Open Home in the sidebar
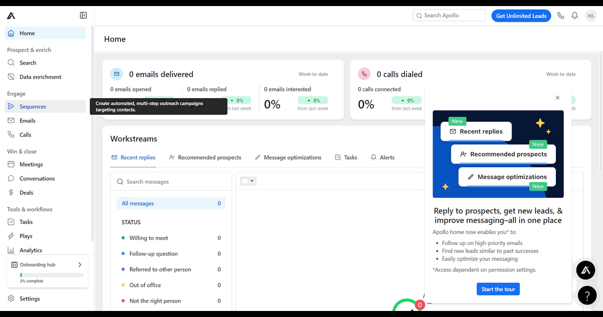The image size is (603, 317). [45, 33]
